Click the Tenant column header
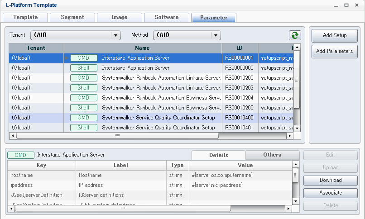 (36, 48)
